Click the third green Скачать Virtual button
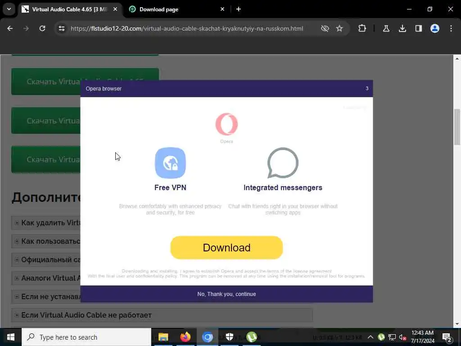 tap(46, 159)
